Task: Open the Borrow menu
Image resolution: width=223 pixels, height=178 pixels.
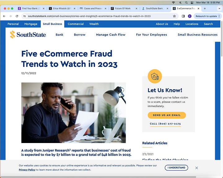Action: pos(80,35)
